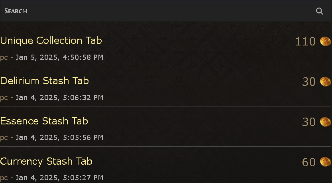Open the Essence Stash Tab entry
332x183 pixels.
(44, 121)
